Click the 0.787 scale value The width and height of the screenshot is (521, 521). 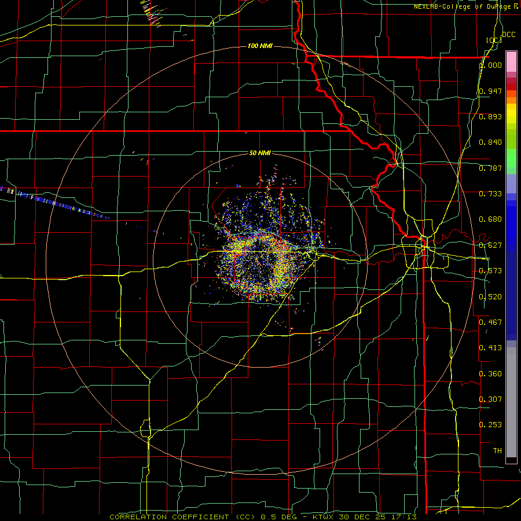490,168
